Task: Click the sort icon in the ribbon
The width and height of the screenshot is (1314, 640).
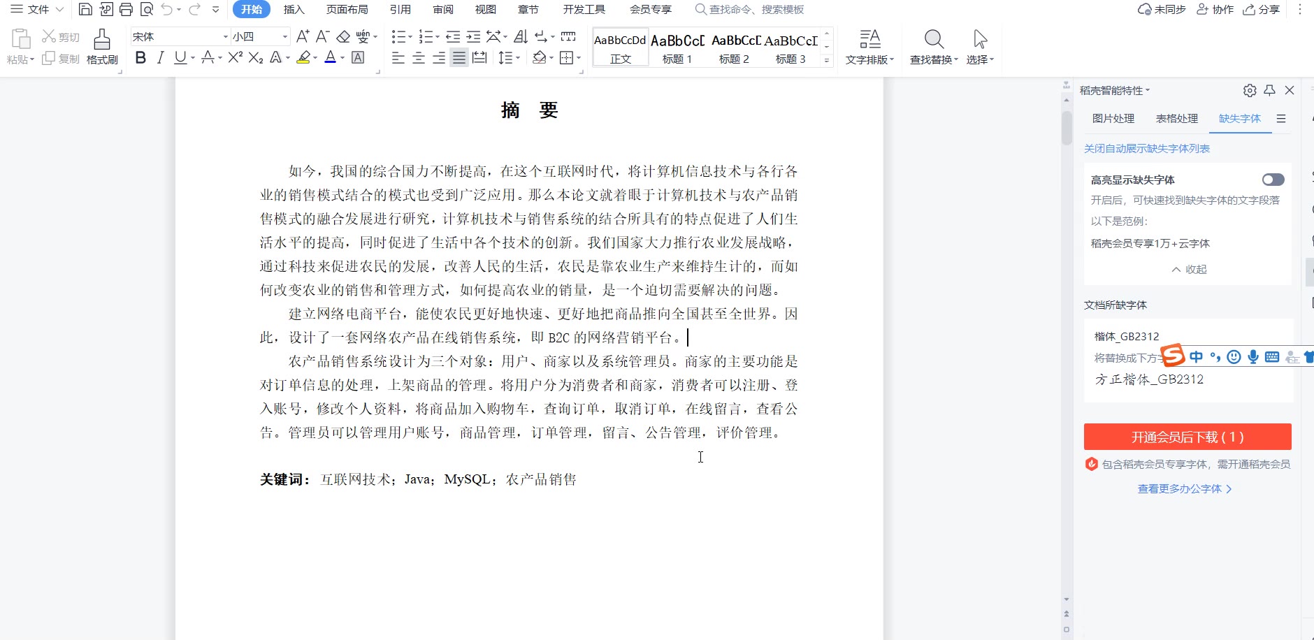Action: (521, 36)
